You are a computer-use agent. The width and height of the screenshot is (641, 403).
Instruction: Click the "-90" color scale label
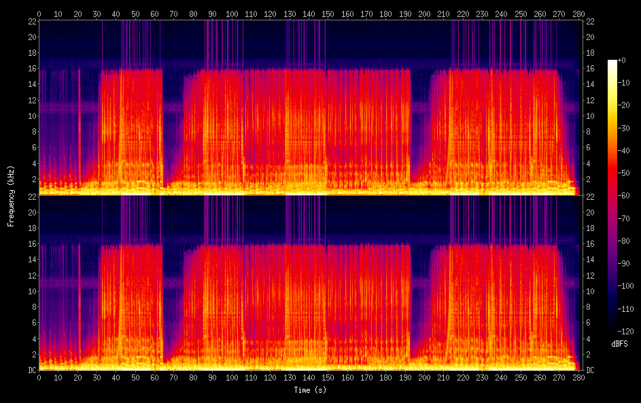623,263
